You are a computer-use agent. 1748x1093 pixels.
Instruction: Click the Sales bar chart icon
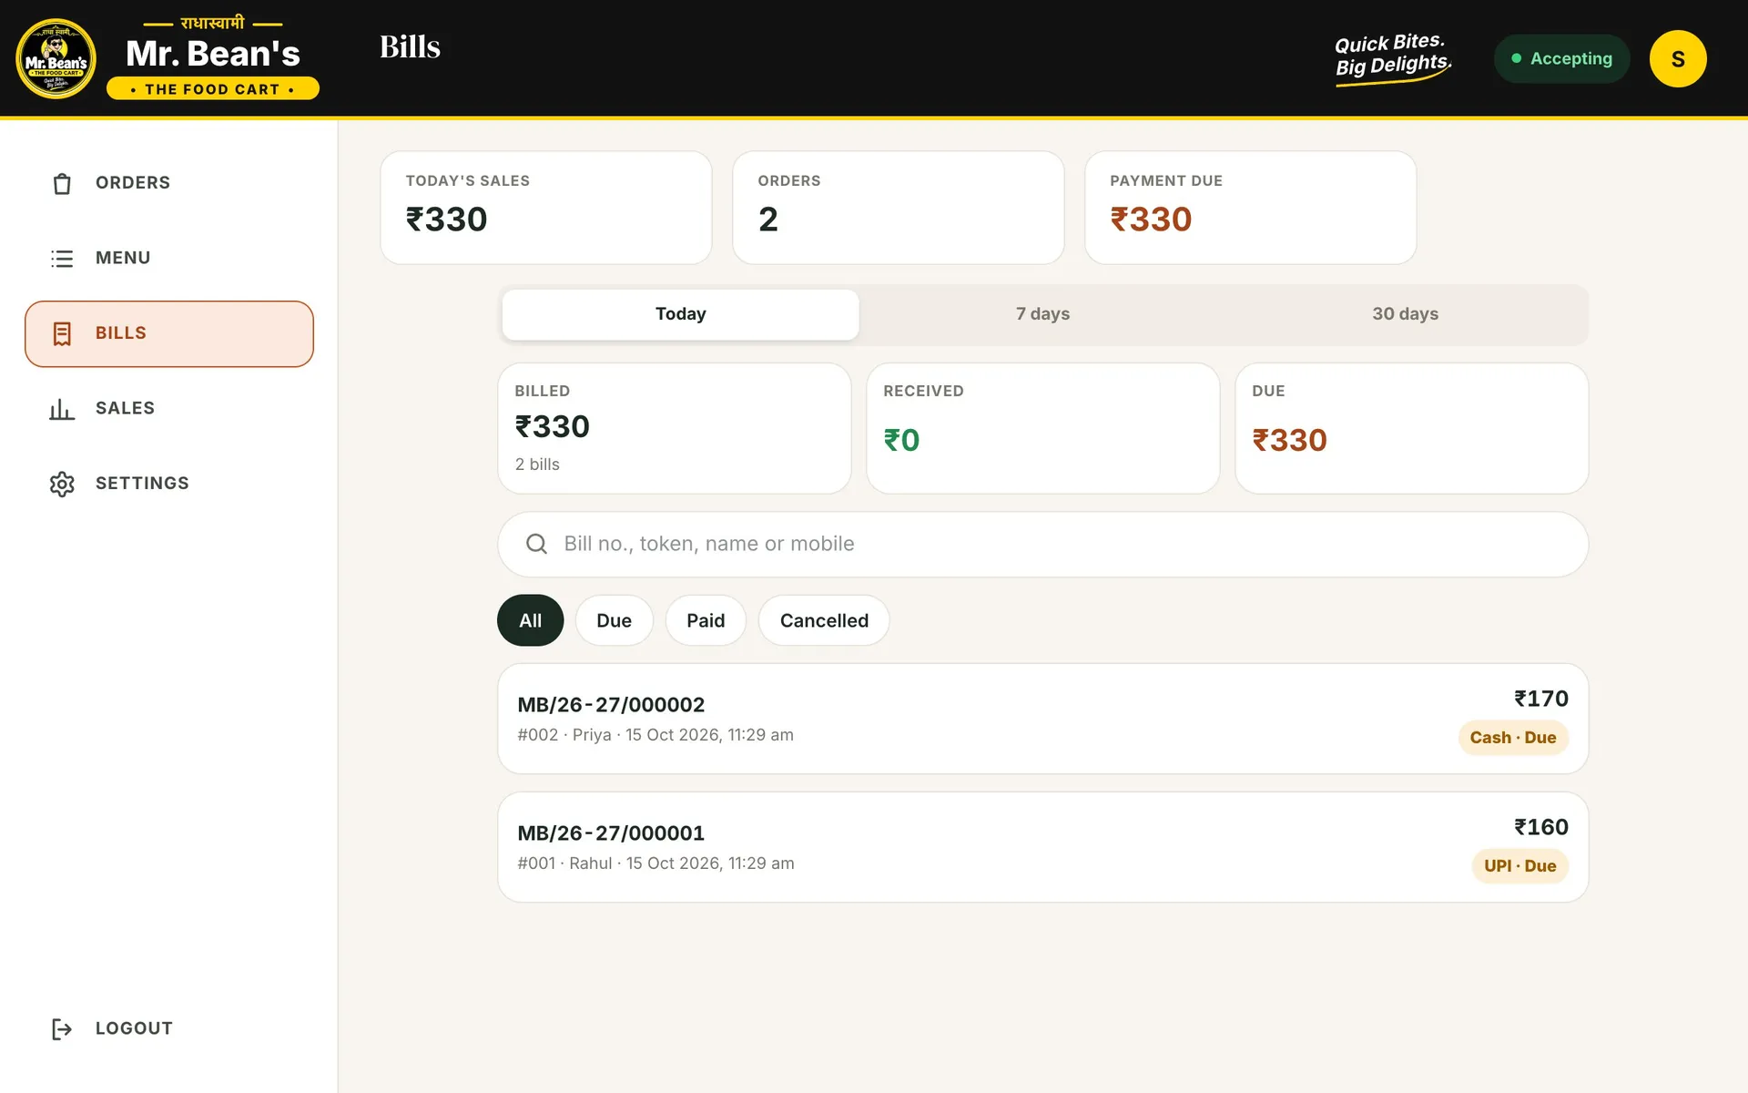pos(62,409)
